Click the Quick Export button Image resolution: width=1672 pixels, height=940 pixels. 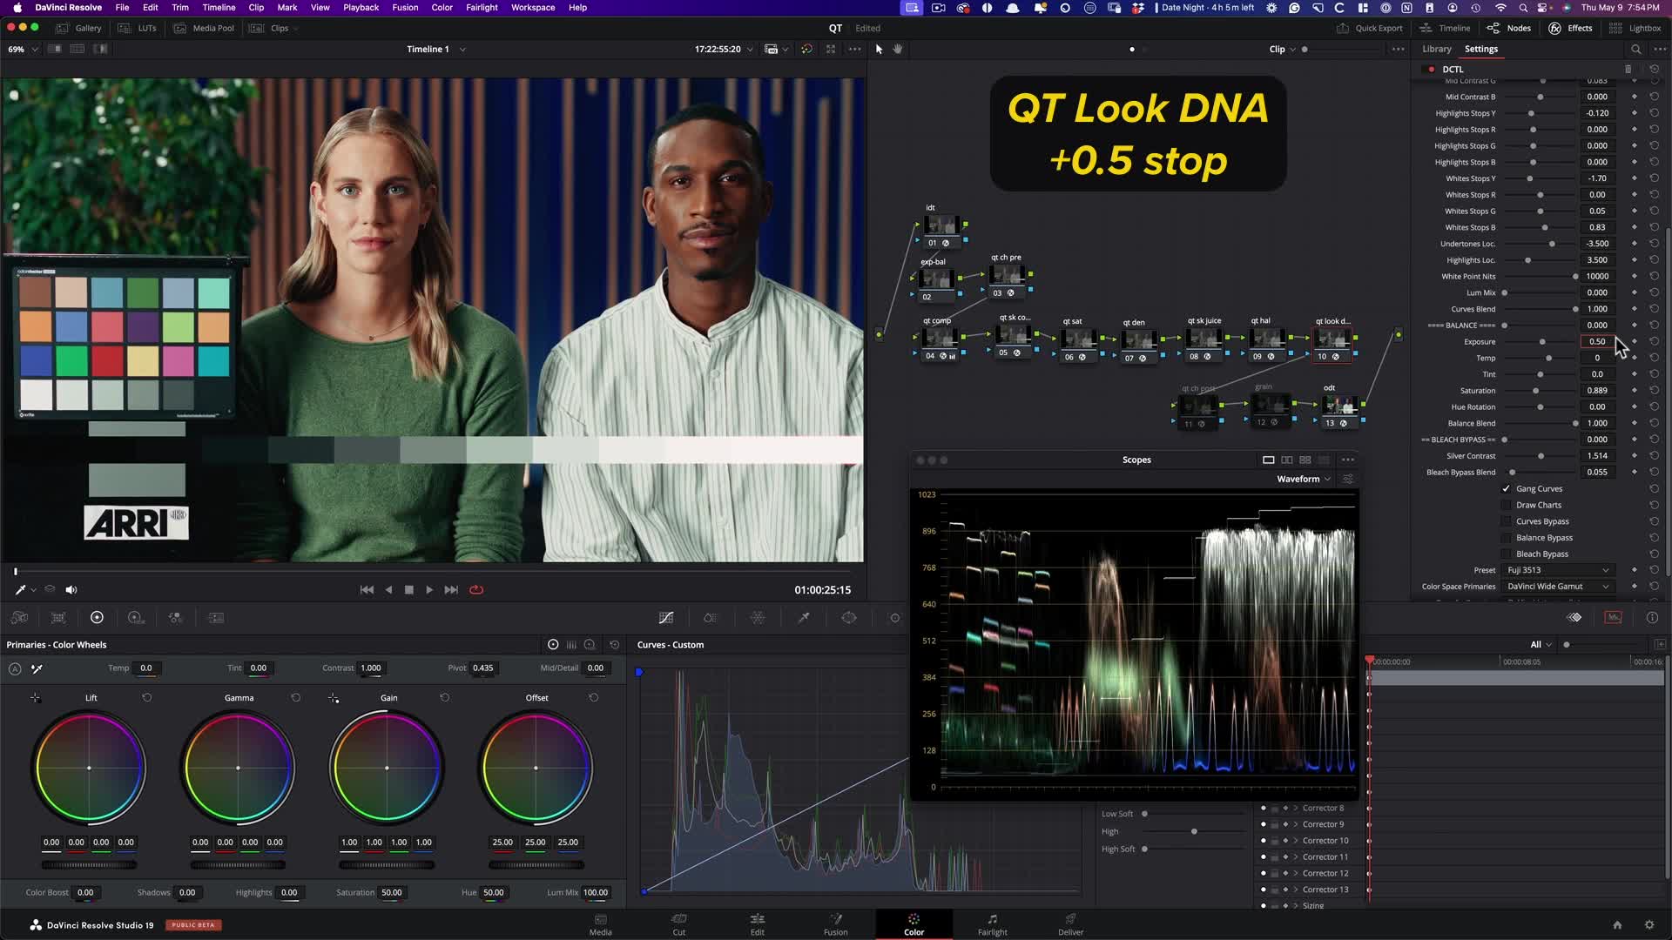(1370, 29)
